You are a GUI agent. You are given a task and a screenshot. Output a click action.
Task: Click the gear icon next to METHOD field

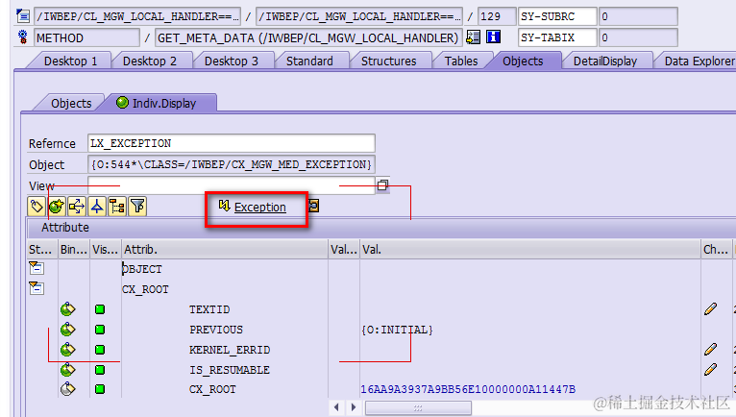[22, 37]
